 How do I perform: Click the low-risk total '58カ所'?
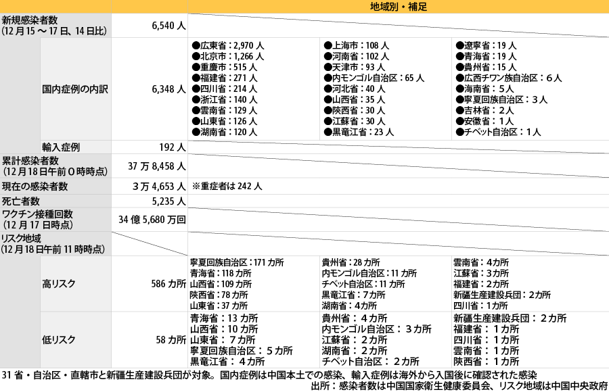(x=171, y=340)
